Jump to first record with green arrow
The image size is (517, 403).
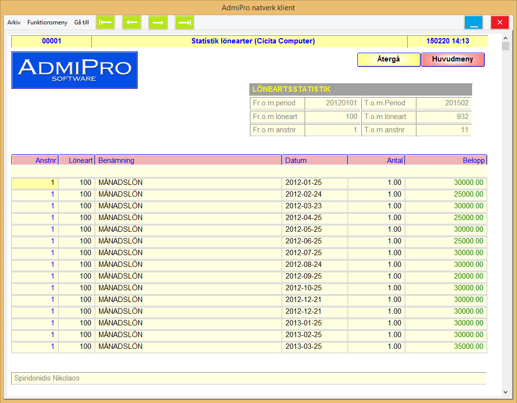pyautogui.click(x=105, y=22)
